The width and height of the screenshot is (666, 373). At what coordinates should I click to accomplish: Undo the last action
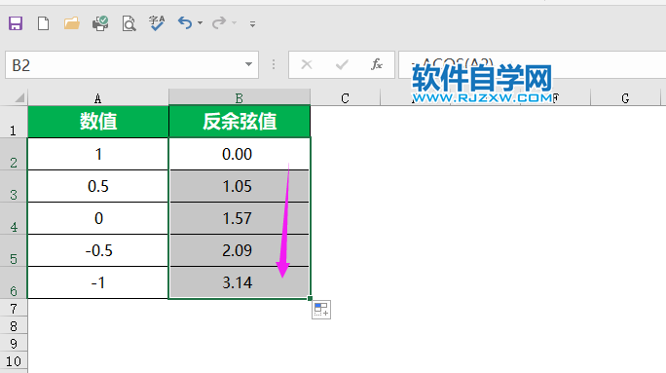(185, 23)
